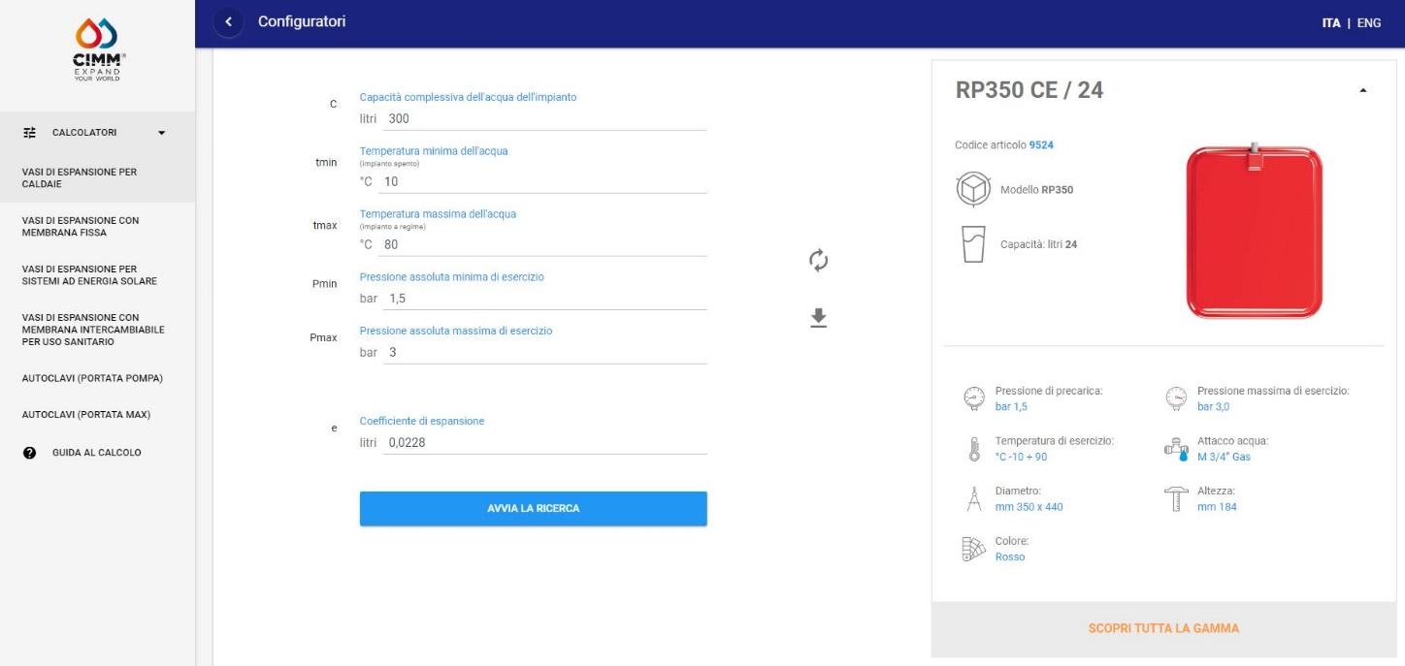
Task: Click the Calcolatori sliders icon
Action: pos(29,133)
